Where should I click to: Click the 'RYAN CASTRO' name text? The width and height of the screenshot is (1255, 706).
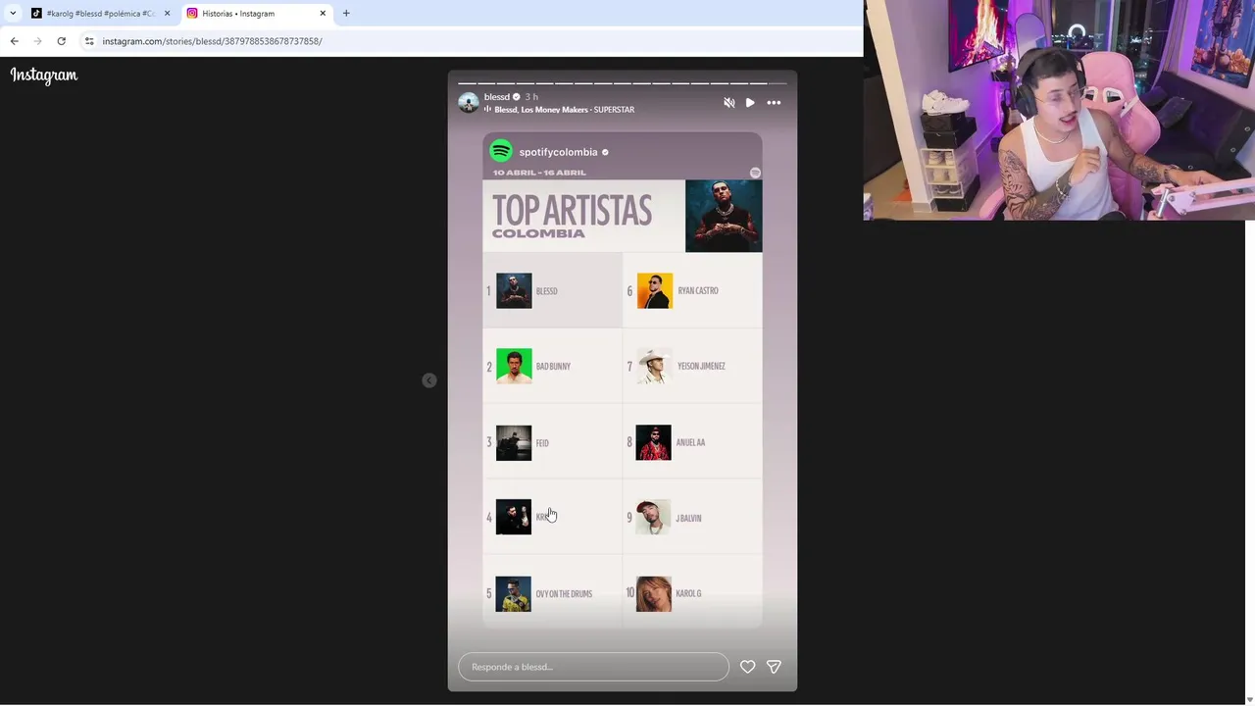(x=698, y=291)
